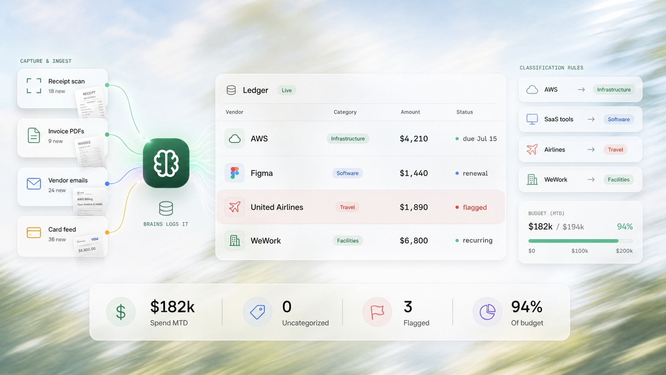The width and height of the screenshot is (666, 375).
Task: Click the Capture & Ingest heading
Action: pos(46,61)
